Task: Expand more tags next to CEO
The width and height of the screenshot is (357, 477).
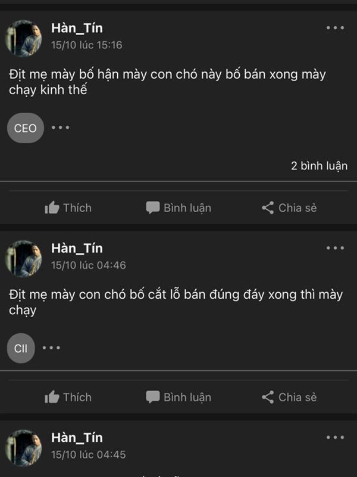Action: 60,128
